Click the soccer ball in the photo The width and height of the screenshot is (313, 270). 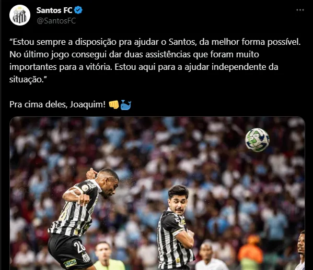tap(257, 140)
